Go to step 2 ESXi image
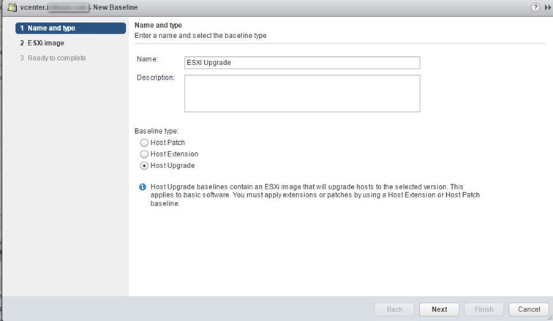 click(42, 43)
